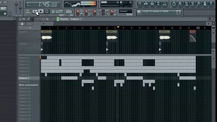Switch to Song mode with the SONG light
Screen dimensions: 217x122
tap(30, 13)
